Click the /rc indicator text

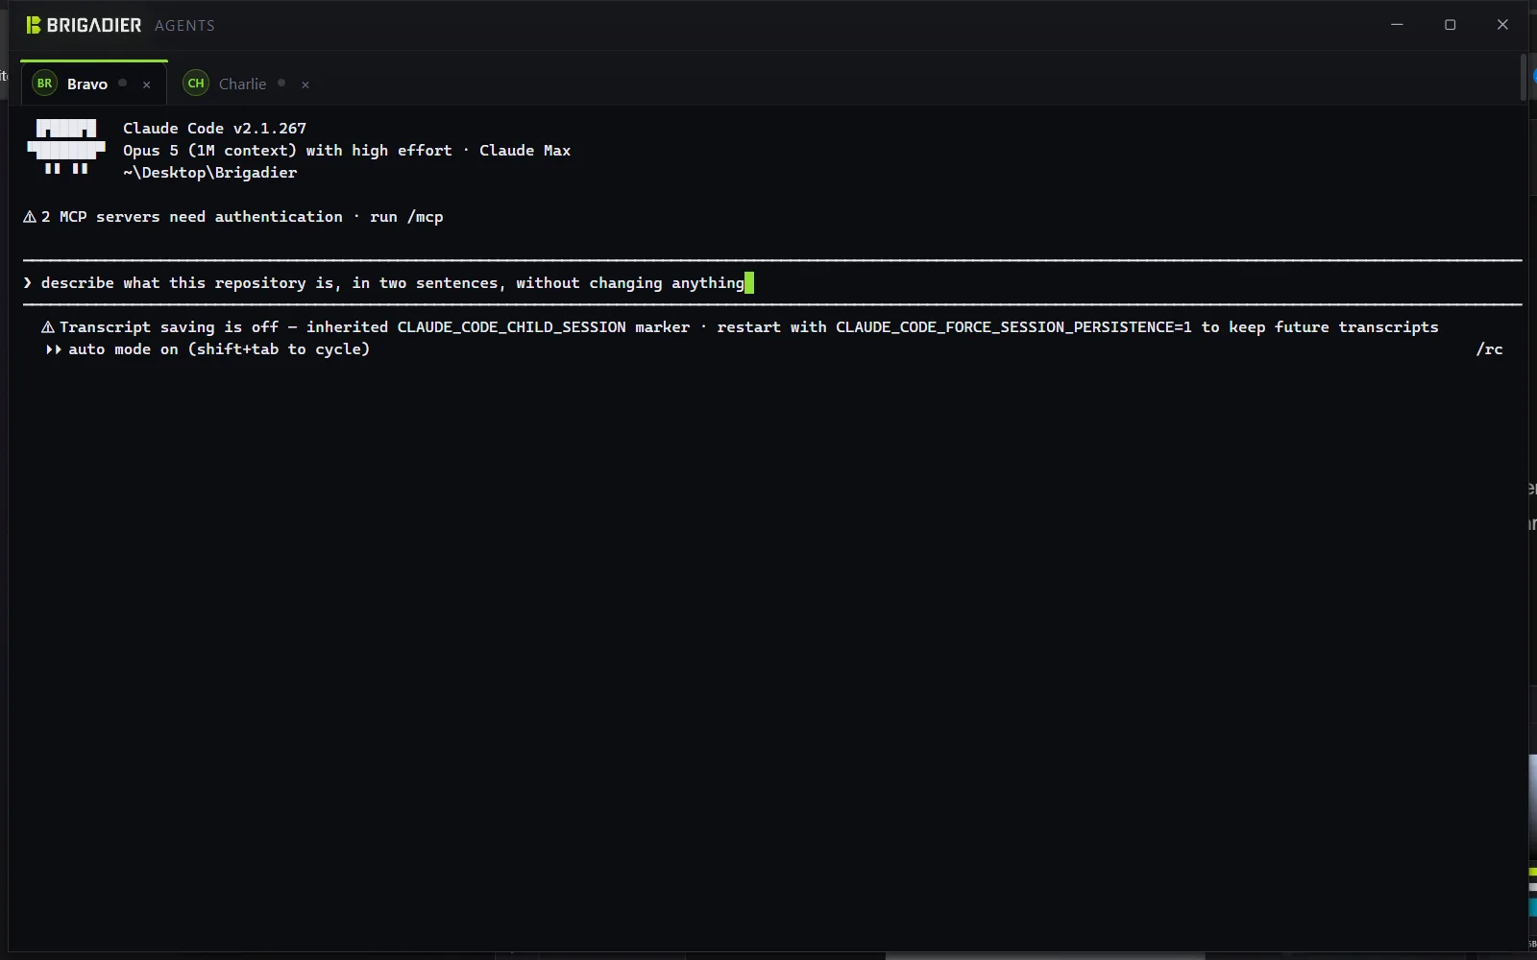tap(1489, 349)
